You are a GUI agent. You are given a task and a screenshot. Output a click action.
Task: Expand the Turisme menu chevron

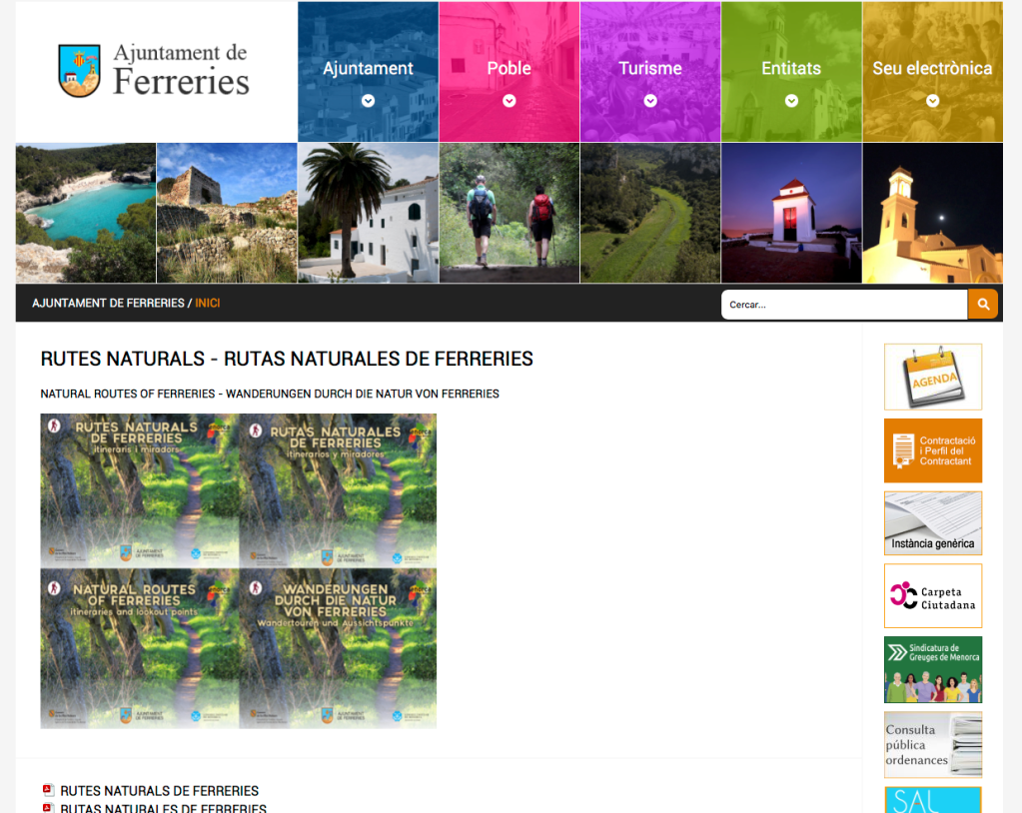click(650, 101)
